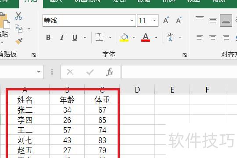Select age cell with value 26

(x=67, y=120)
